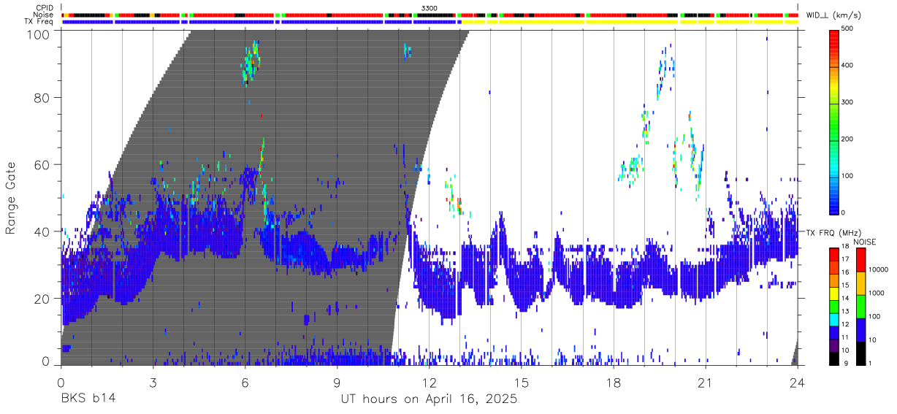897x414 pixels.
Task: Click the 'TX FRQ (MHz)' legend title
Action: click(832, 233)
